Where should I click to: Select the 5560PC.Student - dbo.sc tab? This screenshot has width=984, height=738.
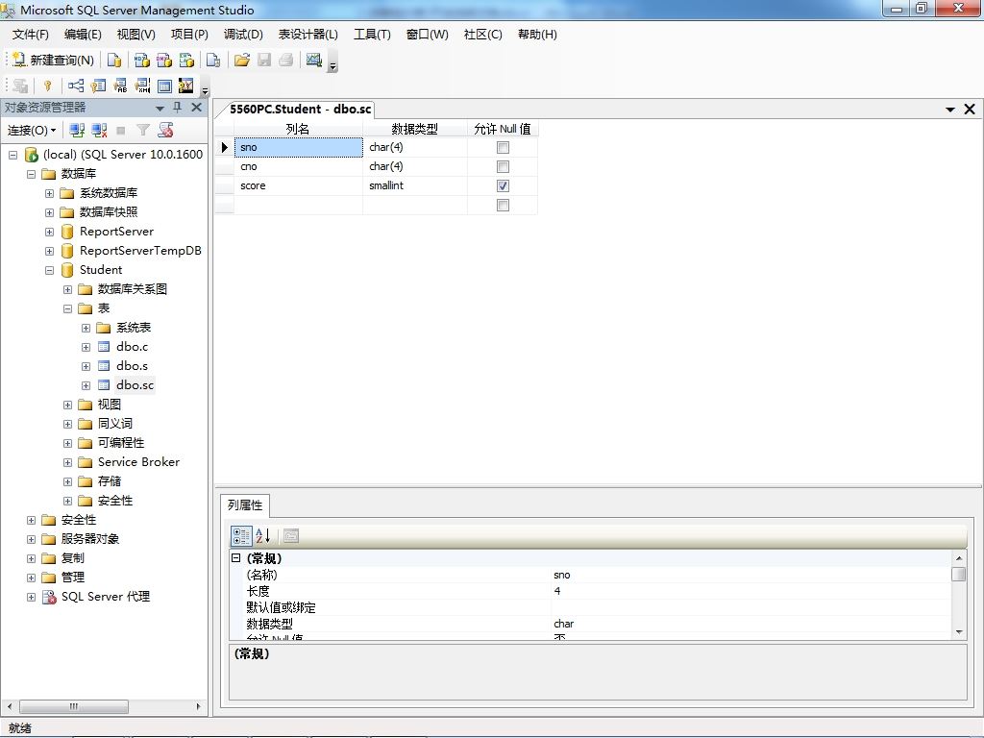[x=300, y=110]
